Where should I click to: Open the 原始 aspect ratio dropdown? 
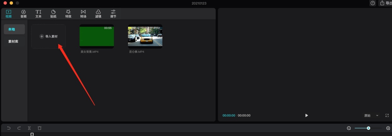coord(371,115)
